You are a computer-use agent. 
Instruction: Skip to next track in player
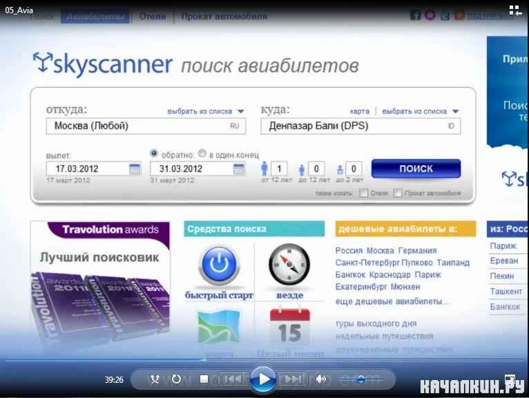pos(293,379)
